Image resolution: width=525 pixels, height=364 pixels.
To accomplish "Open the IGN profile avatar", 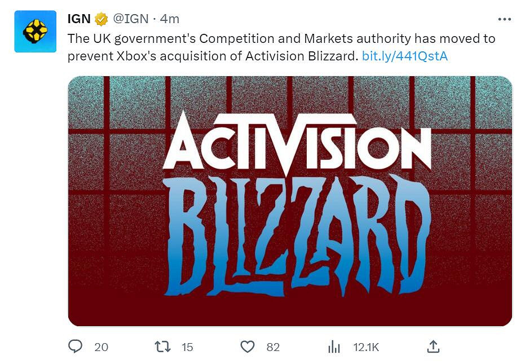I will [36, 32].
